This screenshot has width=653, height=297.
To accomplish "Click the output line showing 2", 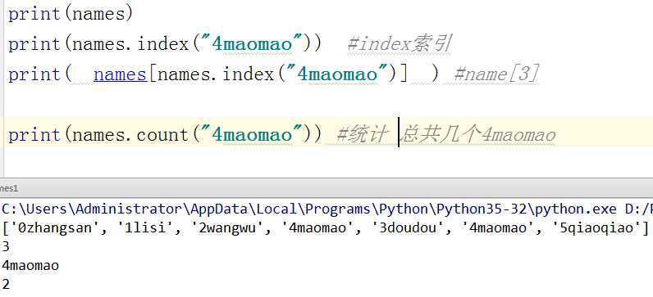I will pos(6,284).
